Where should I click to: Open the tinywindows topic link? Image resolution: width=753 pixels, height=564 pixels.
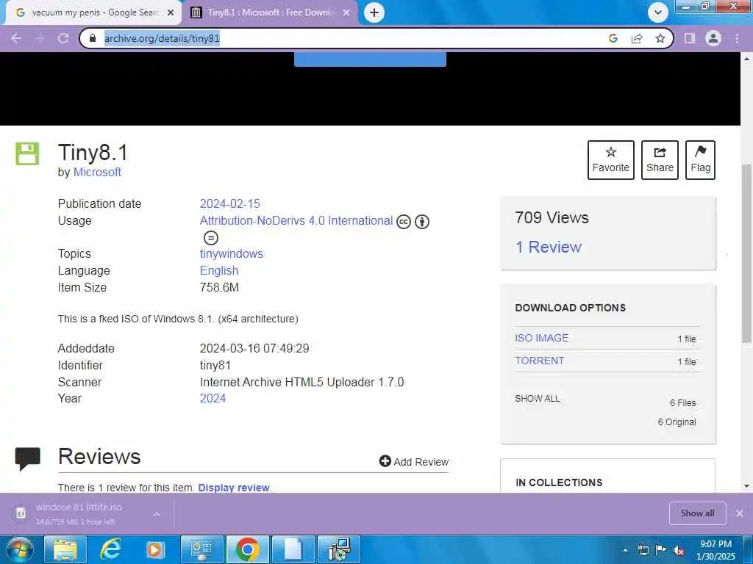pos(232,253)
